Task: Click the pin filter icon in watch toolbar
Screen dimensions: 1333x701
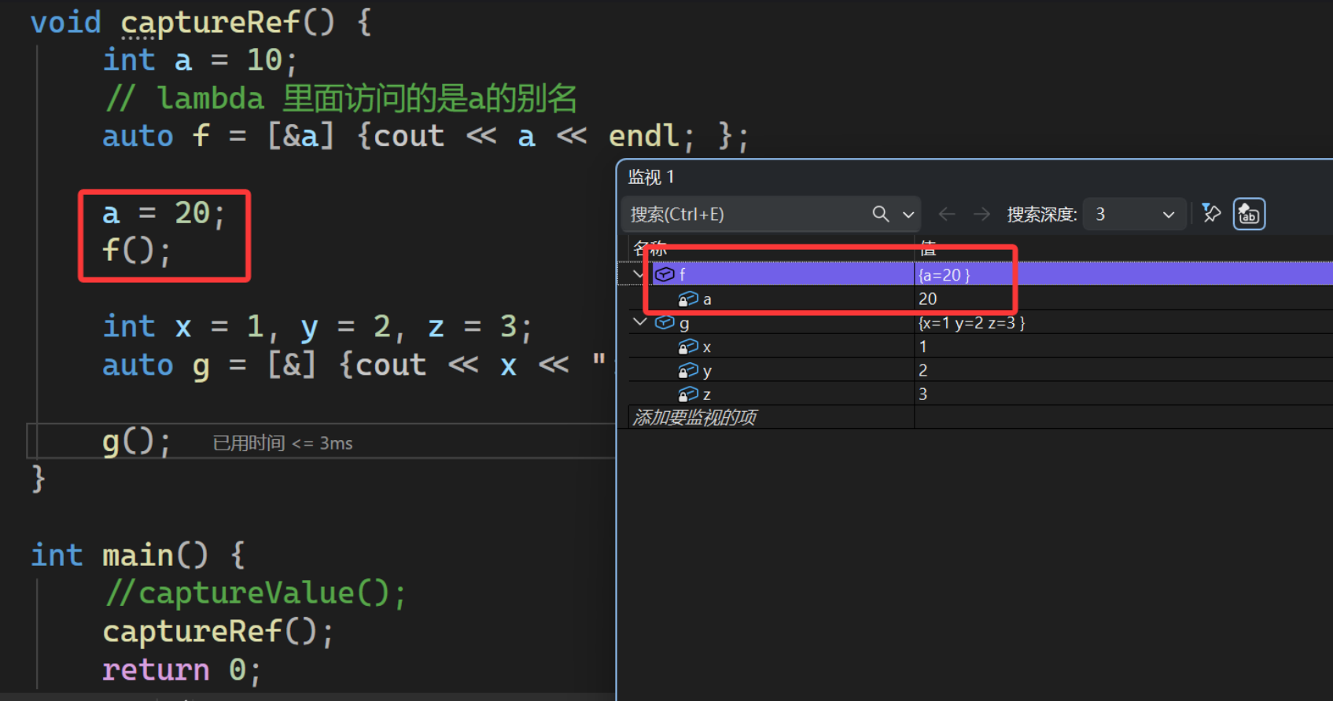Action: coord(1212,213)
